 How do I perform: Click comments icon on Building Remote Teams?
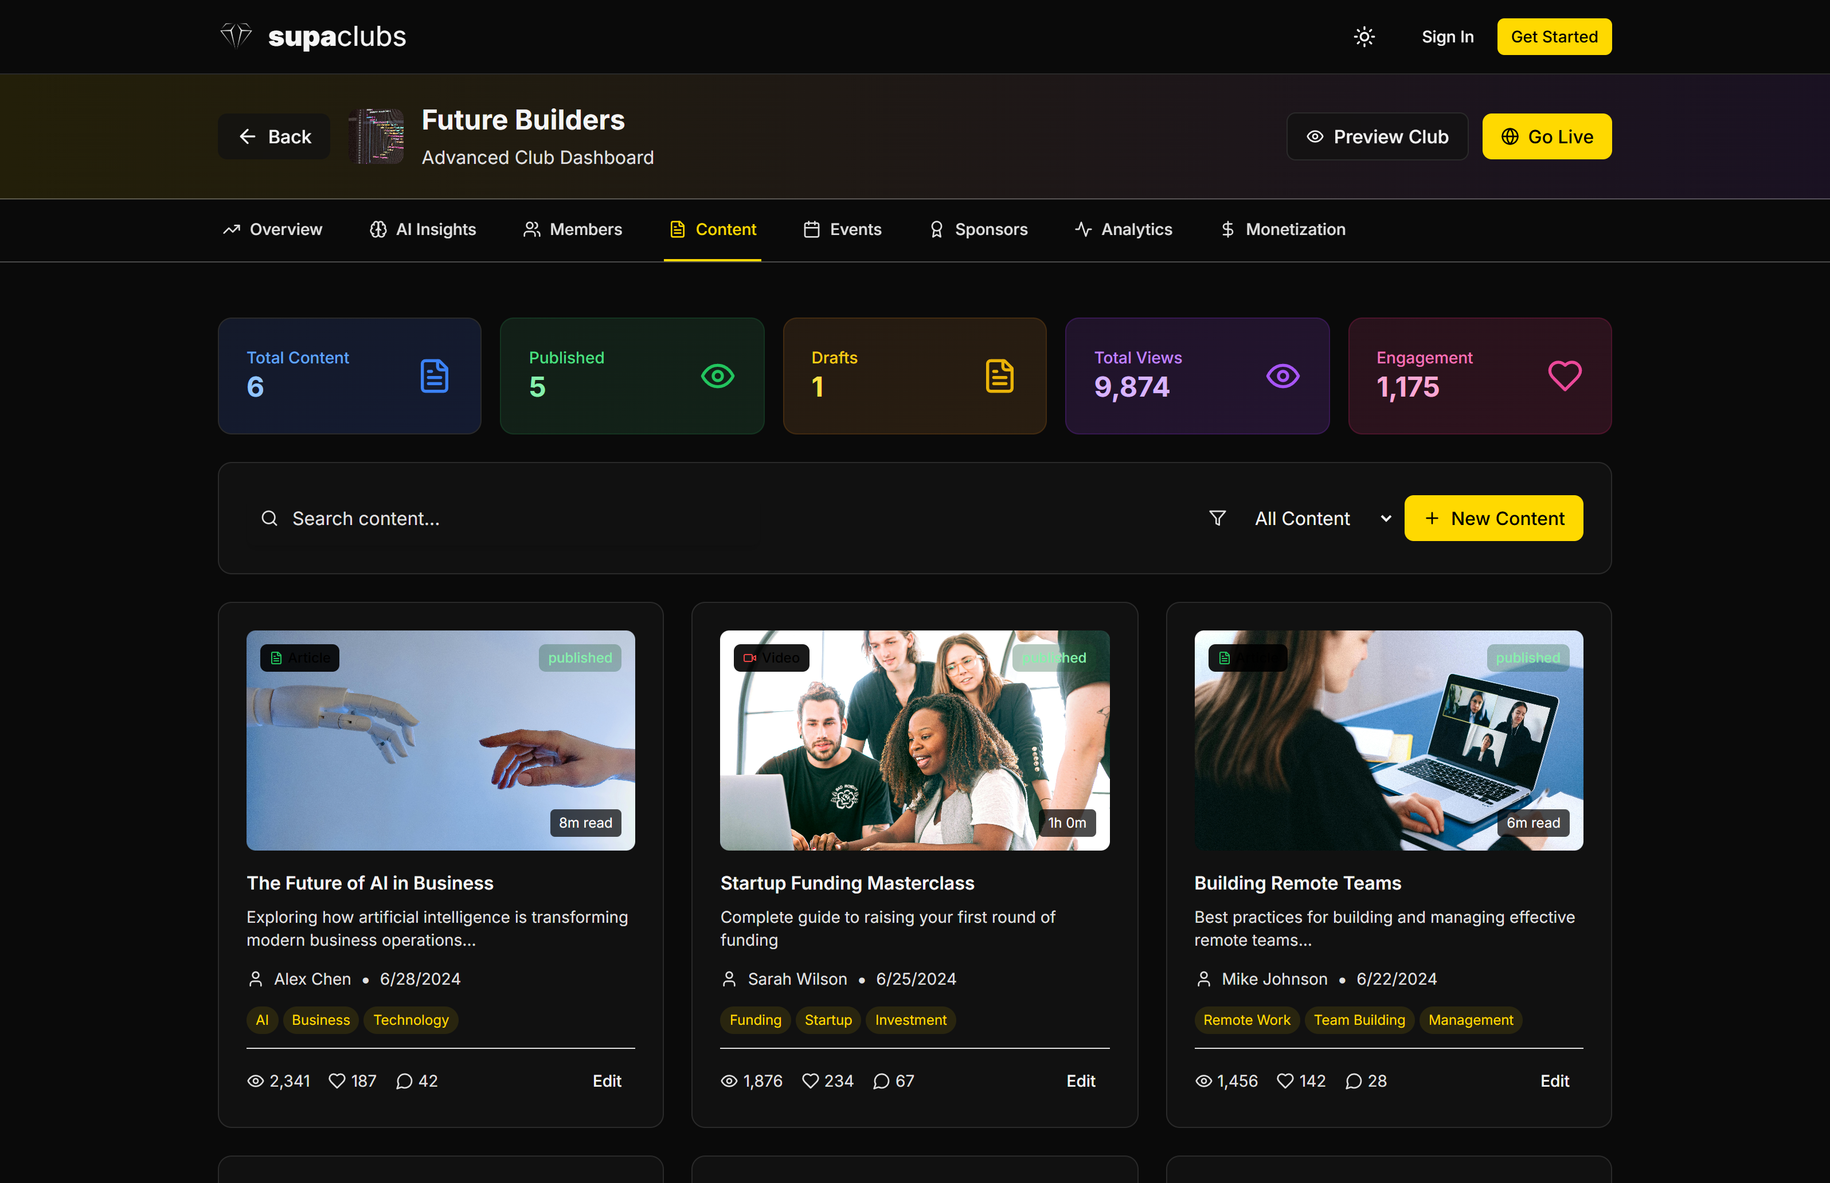click(1353, 1081)
